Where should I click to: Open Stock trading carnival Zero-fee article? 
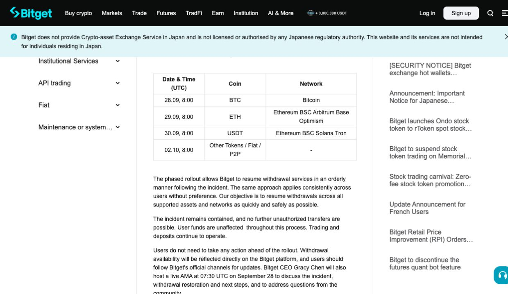[x=430, y=181]
